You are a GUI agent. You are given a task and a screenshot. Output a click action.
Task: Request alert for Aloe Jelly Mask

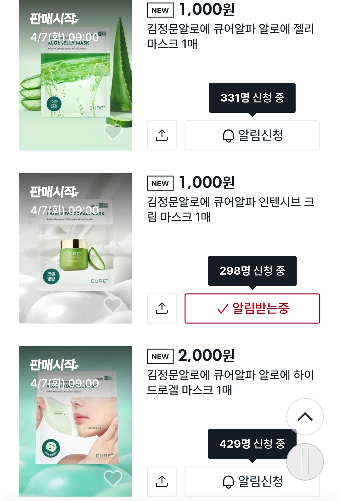[252, 135]
